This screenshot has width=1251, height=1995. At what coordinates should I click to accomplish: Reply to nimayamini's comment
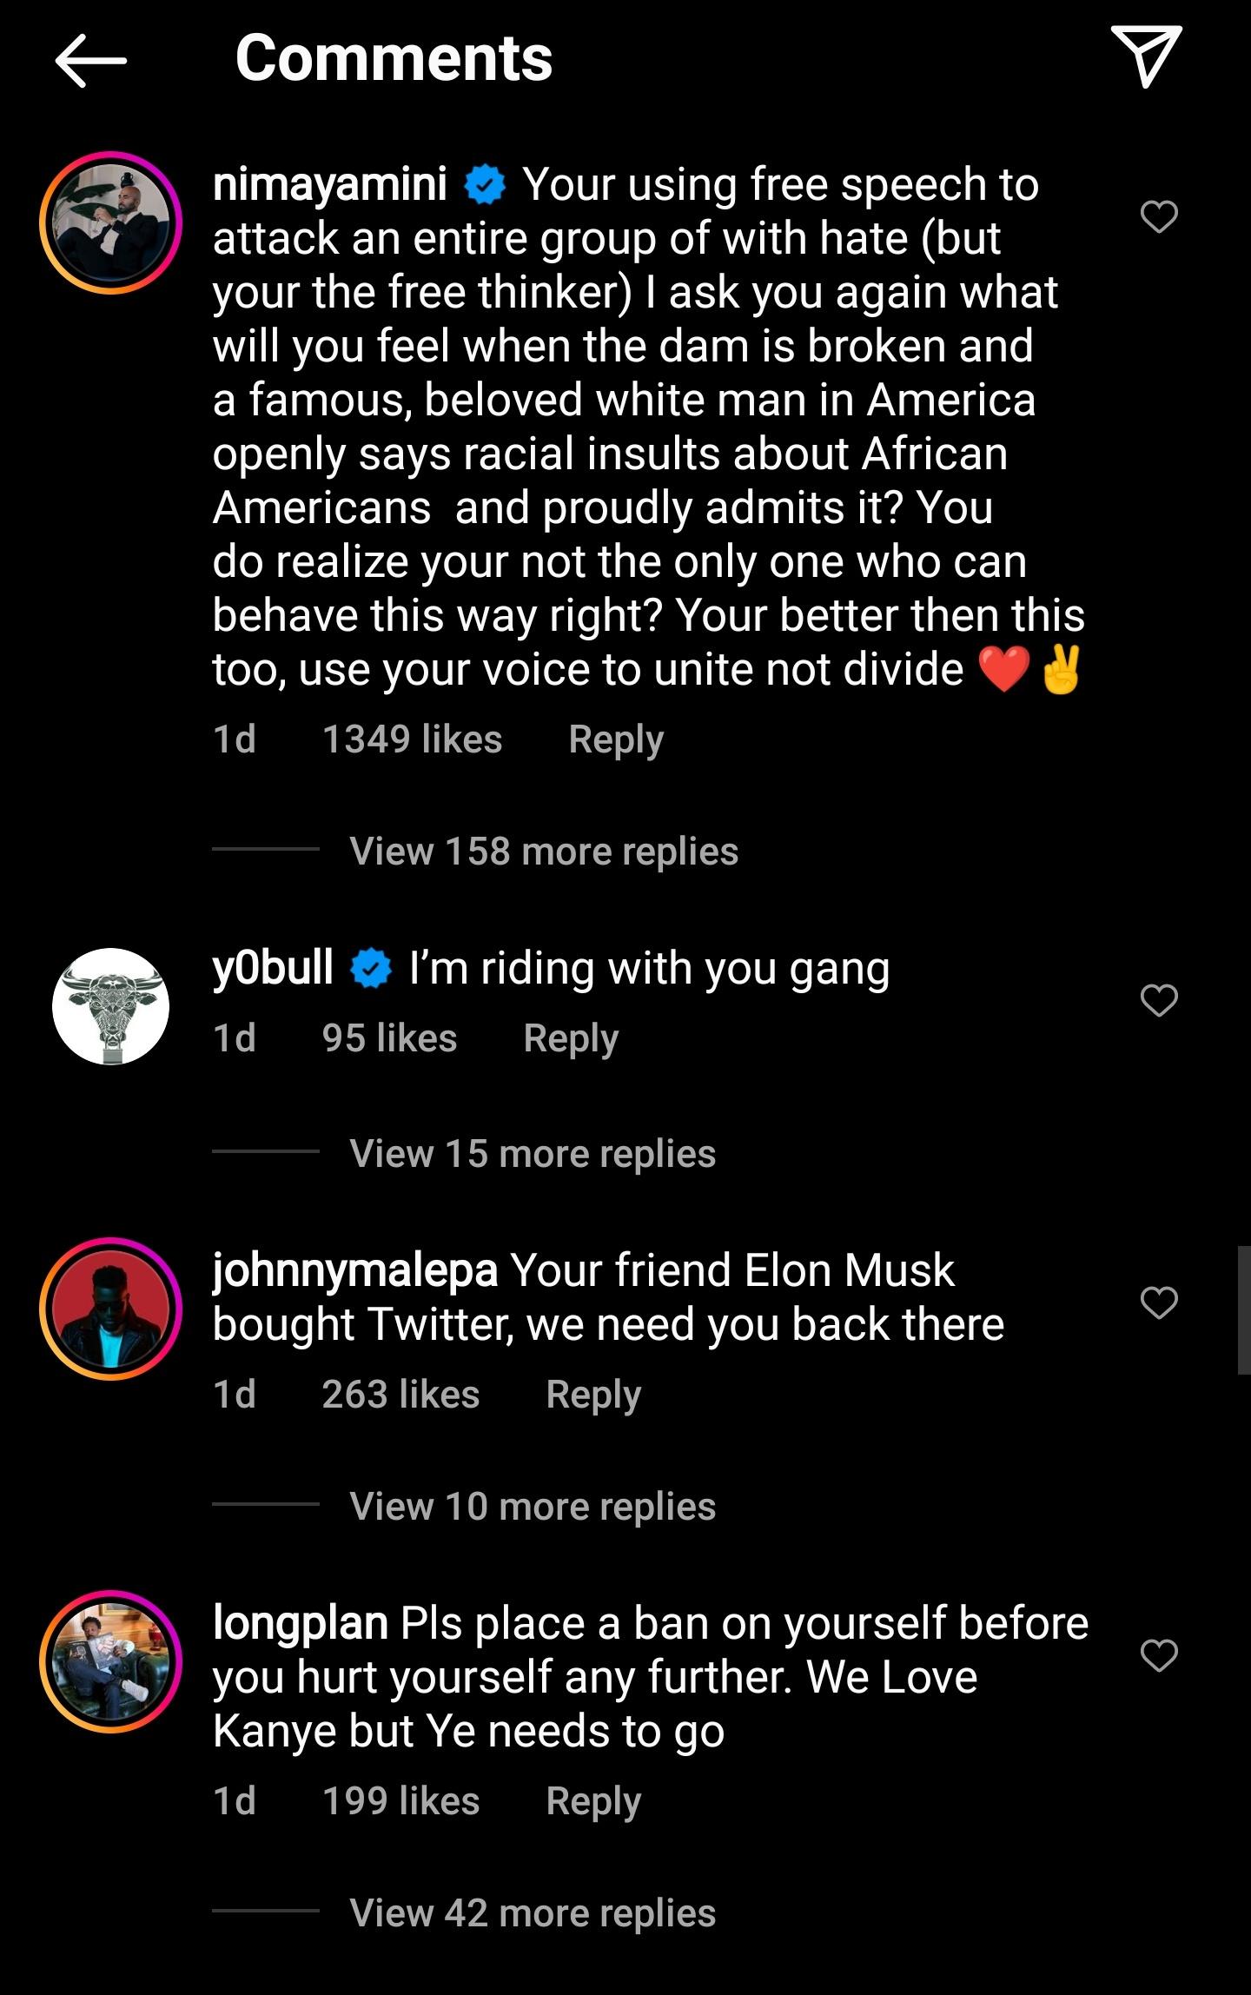click(x=615, y=739)
